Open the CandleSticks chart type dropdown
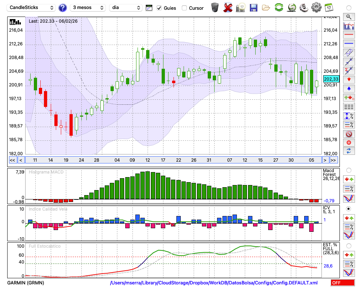This screenshot has height=288, width=360. click(32, 8)
